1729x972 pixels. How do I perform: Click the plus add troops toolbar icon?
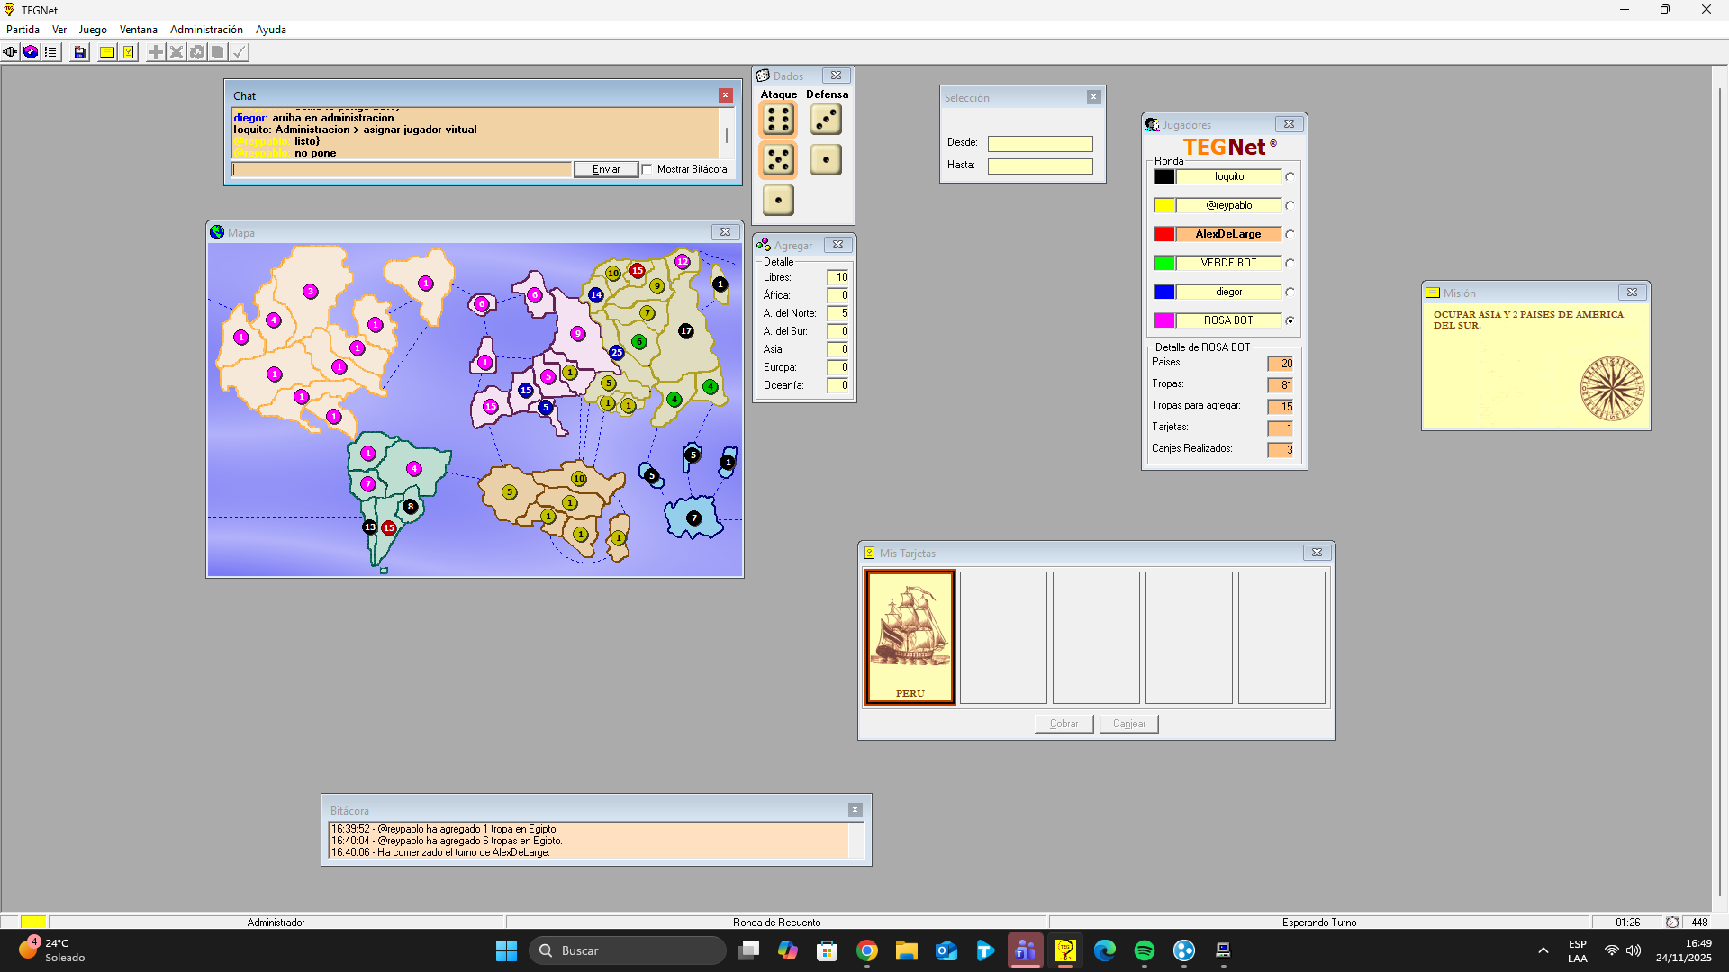click(x=156, y=52)
